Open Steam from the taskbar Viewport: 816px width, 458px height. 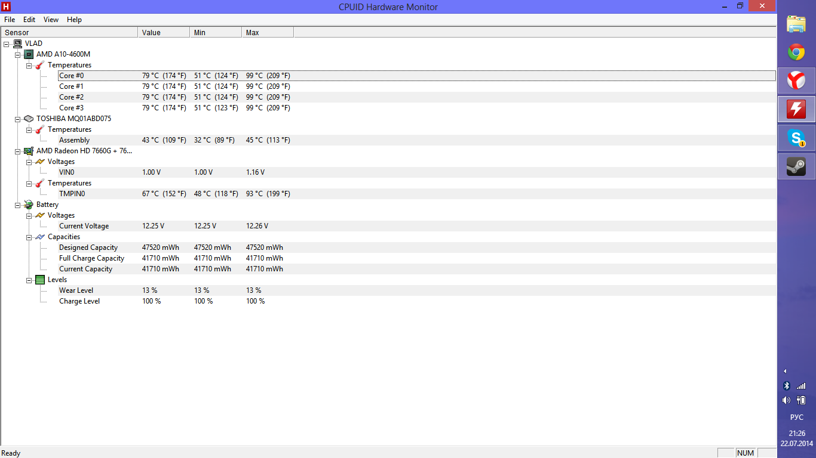coord(796,166)
